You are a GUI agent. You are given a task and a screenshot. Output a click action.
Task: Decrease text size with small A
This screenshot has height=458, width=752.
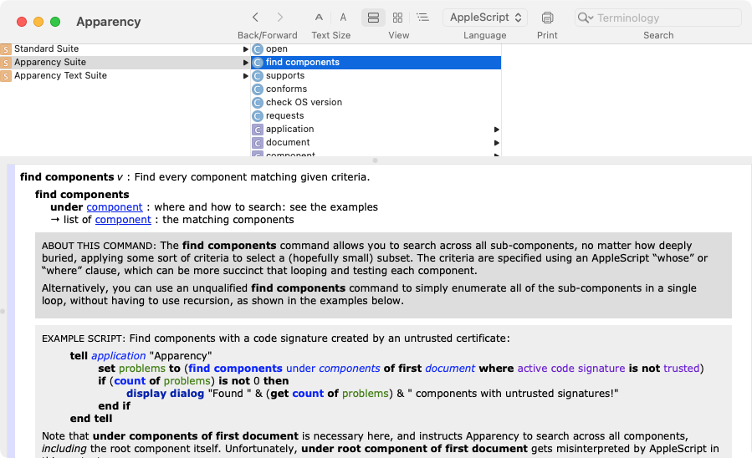(319, 18)
